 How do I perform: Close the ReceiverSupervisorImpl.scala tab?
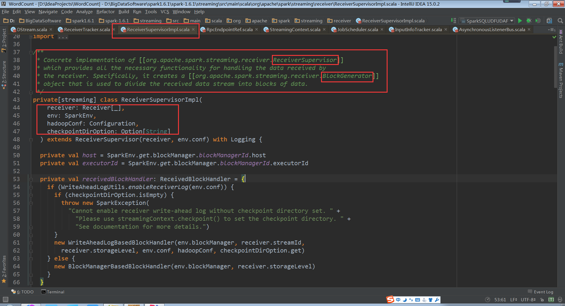point(193,30)
